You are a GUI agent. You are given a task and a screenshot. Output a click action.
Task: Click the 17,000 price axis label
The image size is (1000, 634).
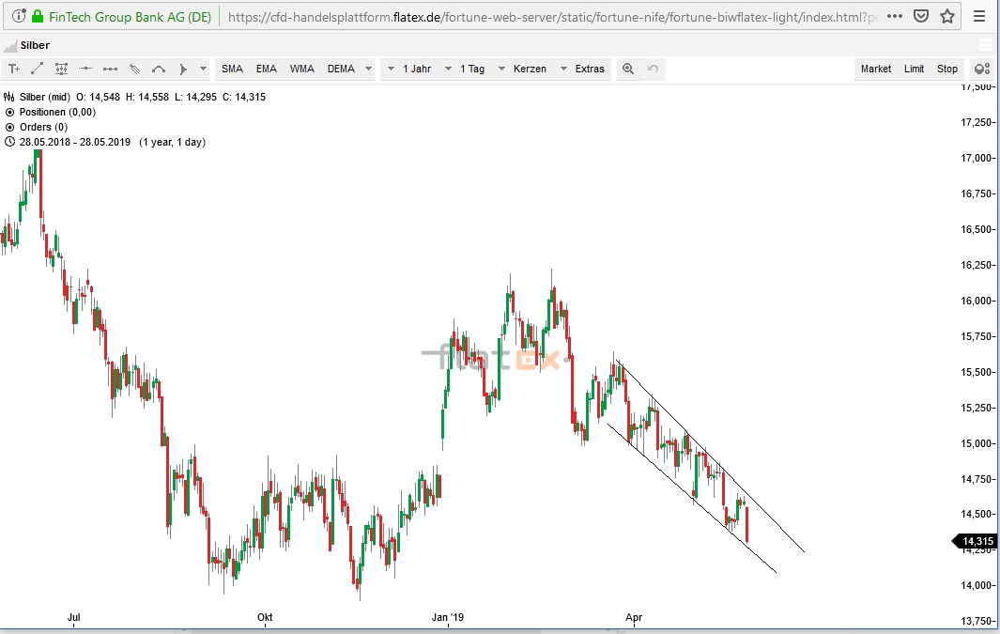pos(976,158)
